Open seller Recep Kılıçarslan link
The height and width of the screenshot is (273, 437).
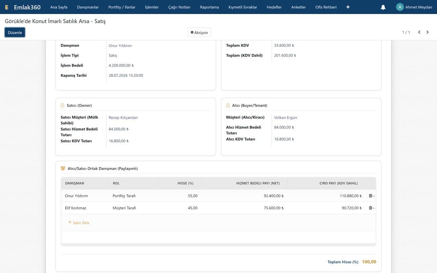coord(123,118)
